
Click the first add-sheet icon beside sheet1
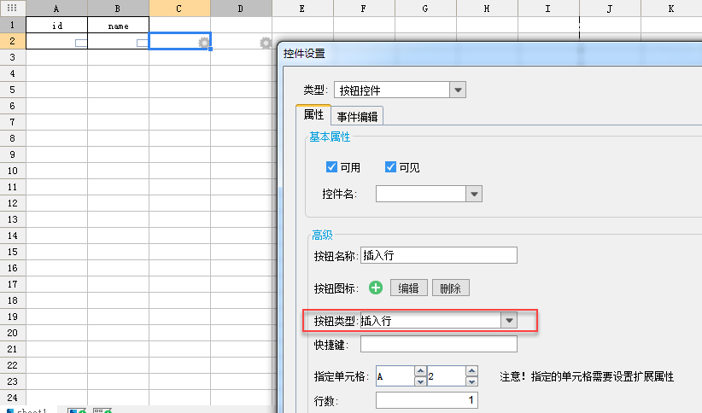click(77, 410)
